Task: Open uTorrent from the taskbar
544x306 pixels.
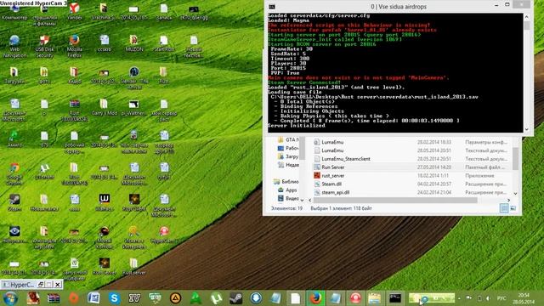Action: (x=216, y=298)
